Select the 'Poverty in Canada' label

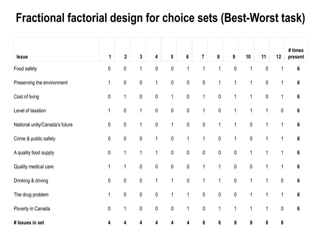[32, 208]
